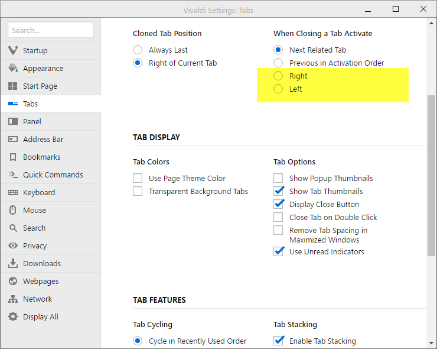Open Quick Commands settings

tap(51, 174)
